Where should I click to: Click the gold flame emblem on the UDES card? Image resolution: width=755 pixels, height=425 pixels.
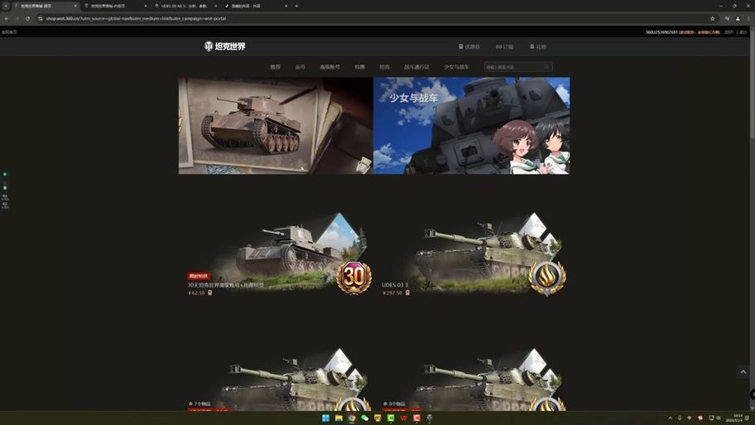(547, 278)
